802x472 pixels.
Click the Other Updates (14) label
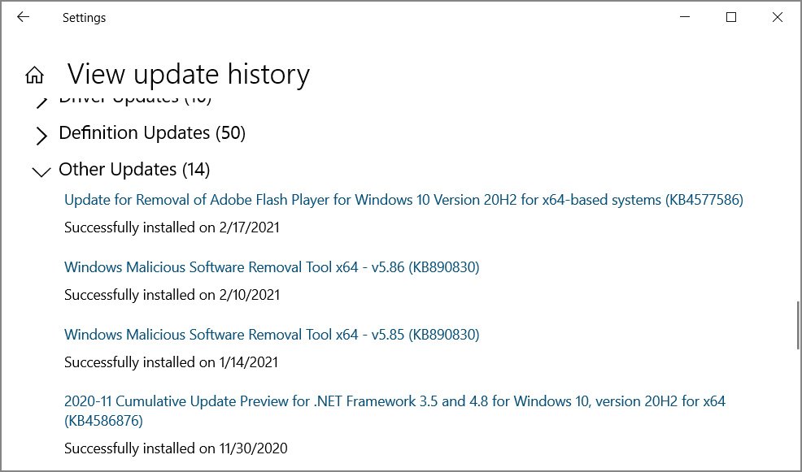[133, 169]
